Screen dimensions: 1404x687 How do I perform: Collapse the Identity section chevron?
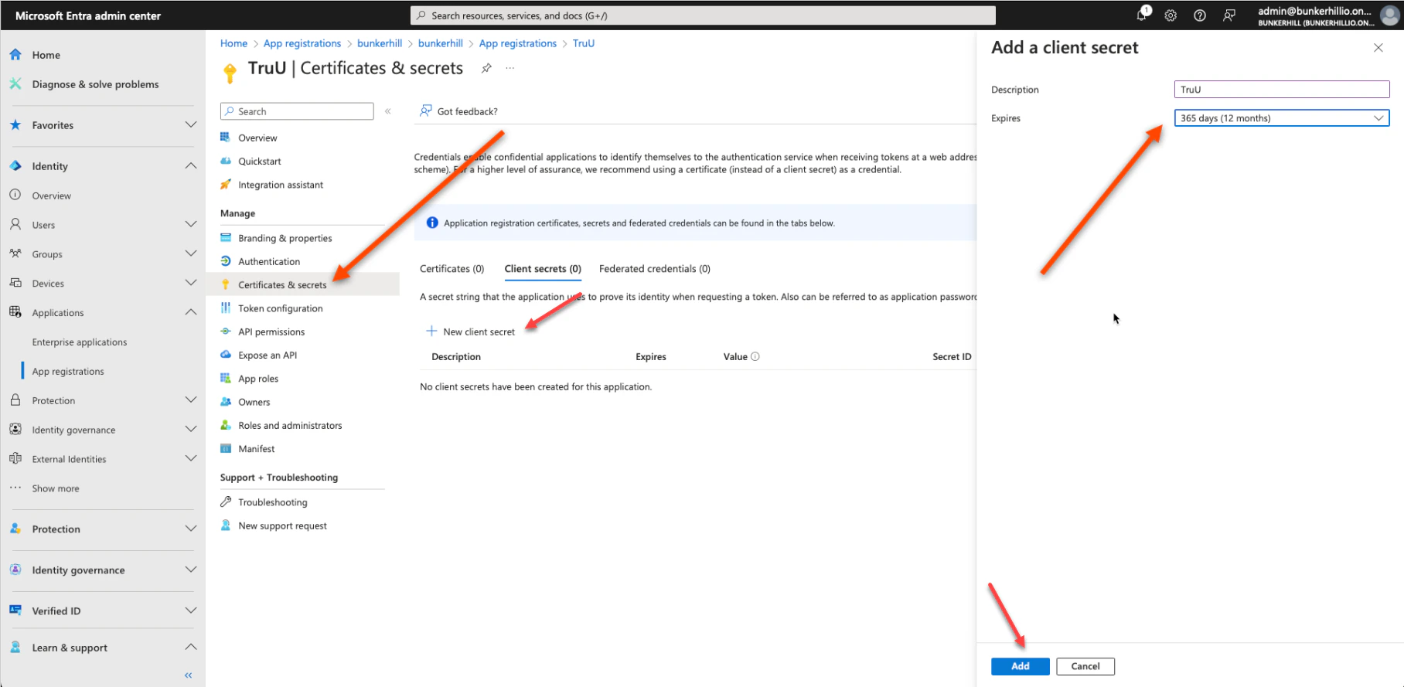click(x=191, y=166)
